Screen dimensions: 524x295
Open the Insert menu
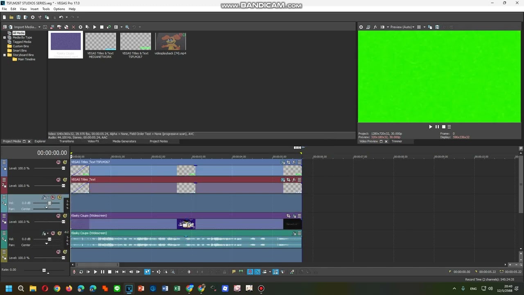pos(34,9)
